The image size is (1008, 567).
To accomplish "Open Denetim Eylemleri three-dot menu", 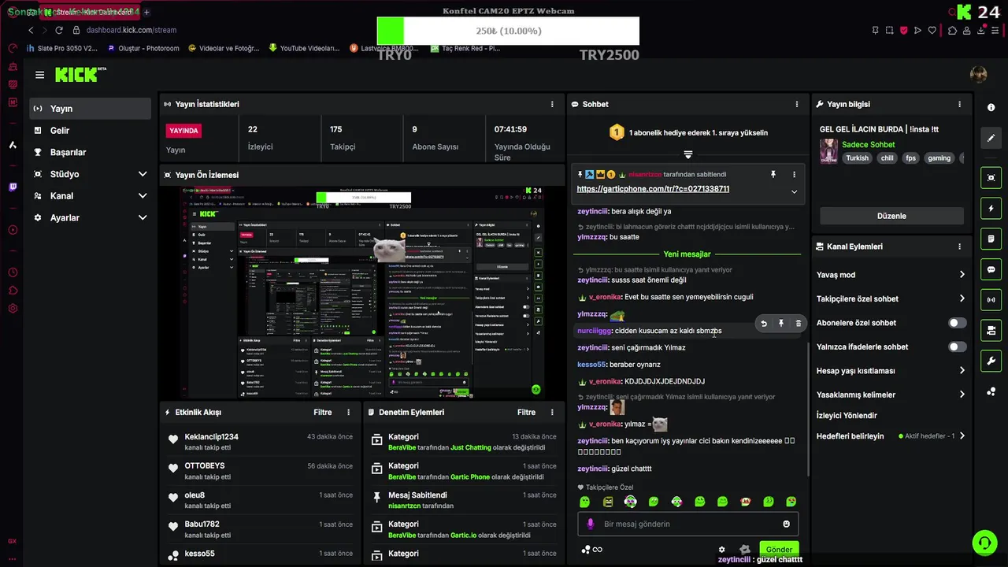I will pyautogui.click(x=552, y=412).
